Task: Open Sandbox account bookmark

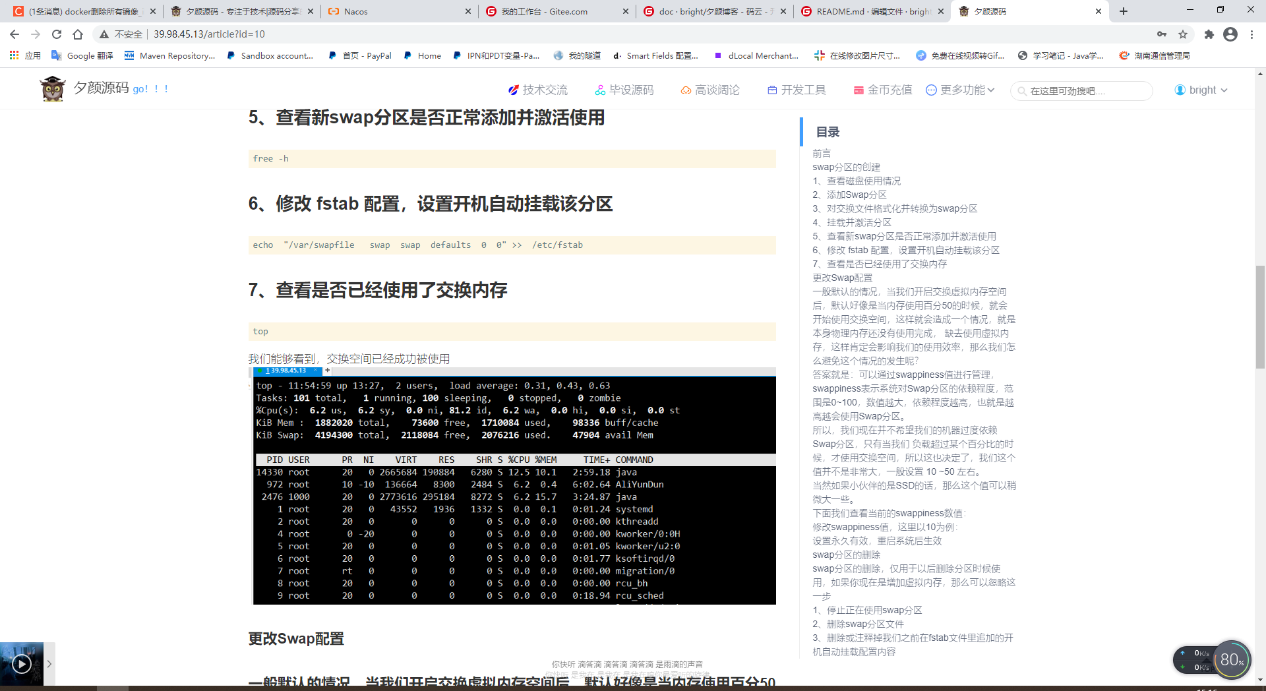Action: (270, 55)
